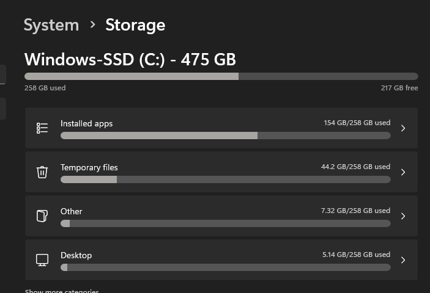
Task: Click the Temporary files trash bin icon
Action: (42, 172)
